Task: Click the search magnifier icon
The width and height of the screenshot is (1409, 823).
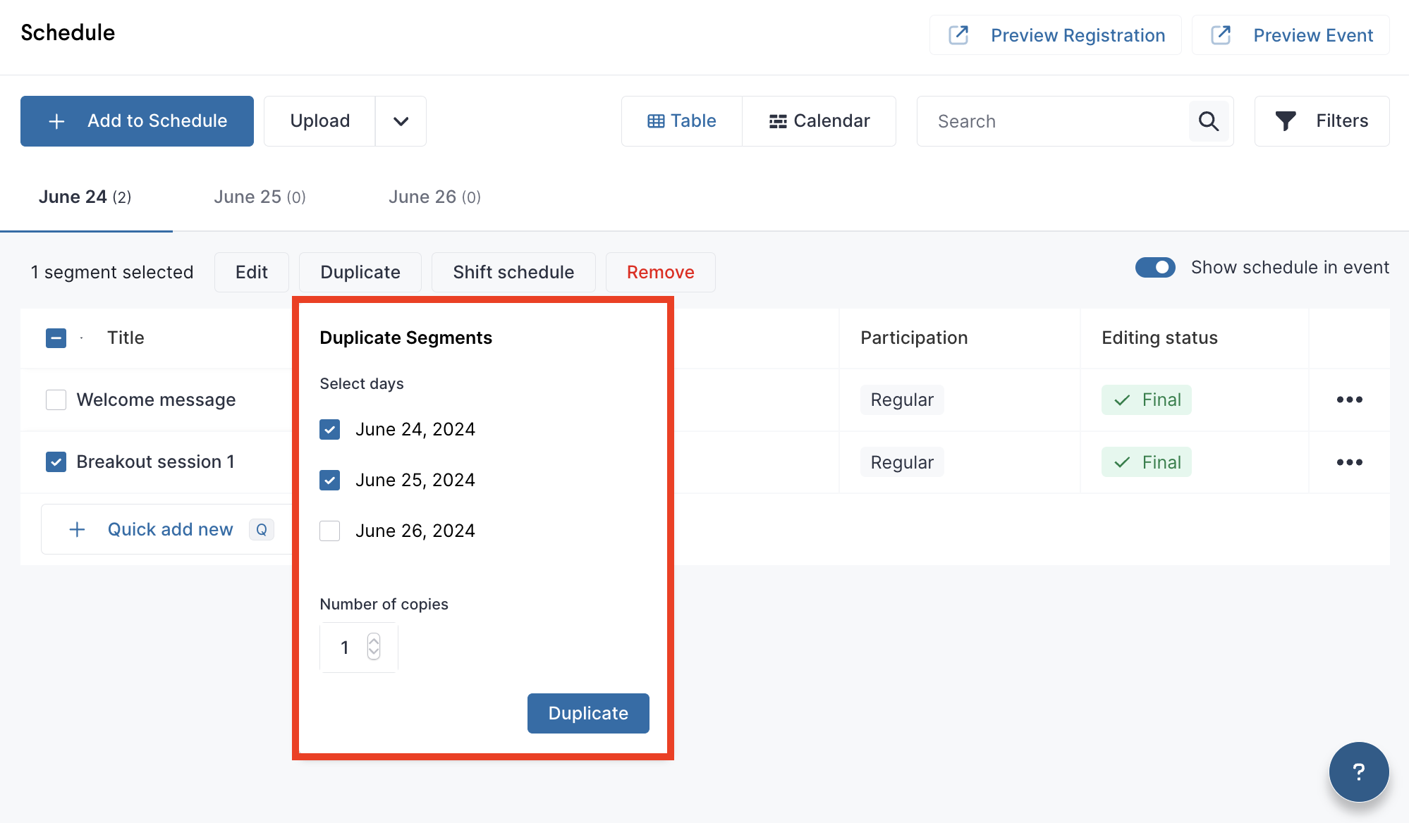Action: pyautogui.click(x=1209, y=120)
